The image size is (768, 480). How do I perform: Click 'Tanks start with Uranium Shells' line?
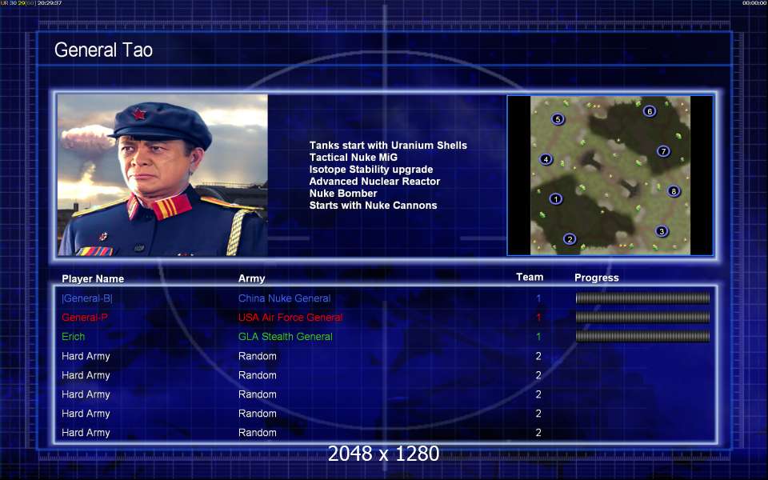[388, 146]
